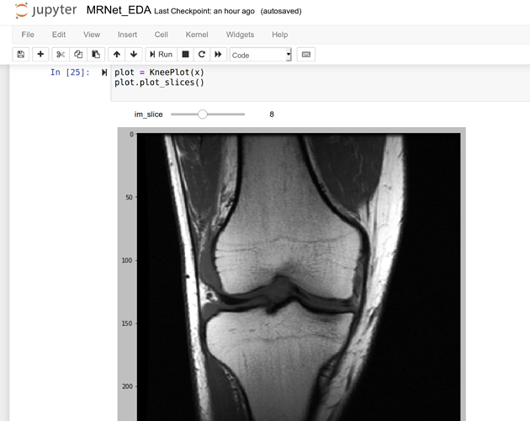This screenshot has height=421, width=530.
Task: Open the Code cell type dropdown
Action: point(260,55)
